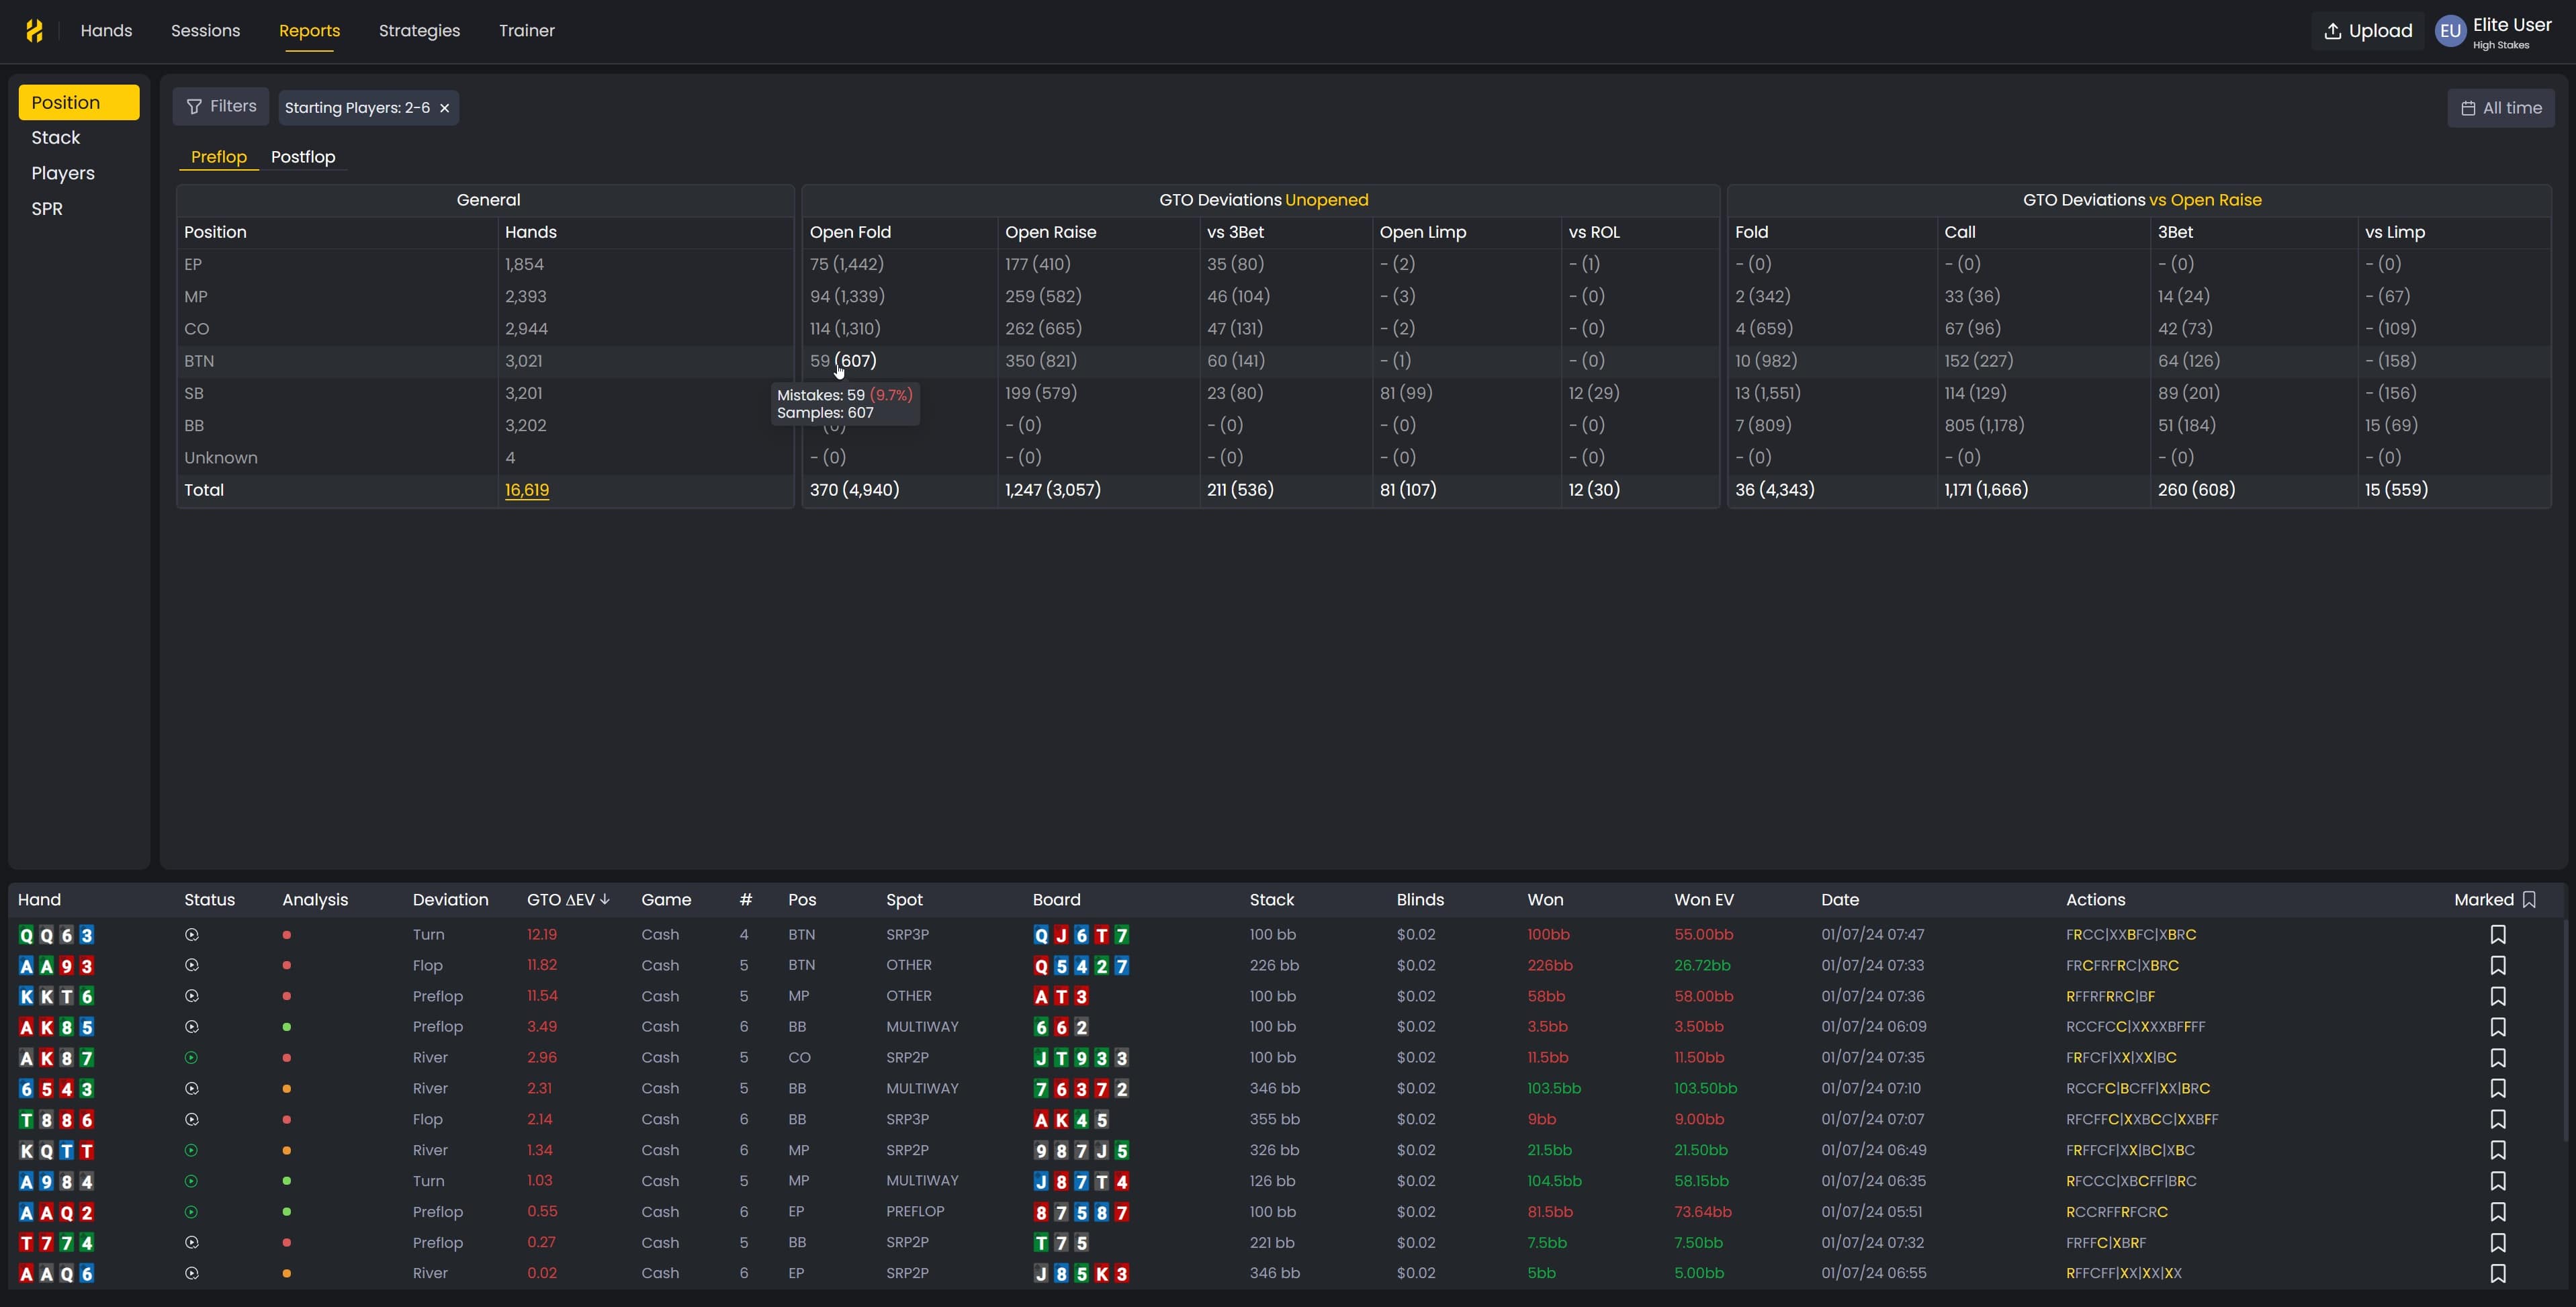Viewport: 2576px width, 1307px height.
Task: Remove the Starting Players 2-6 filter
Action: point(445,108)
